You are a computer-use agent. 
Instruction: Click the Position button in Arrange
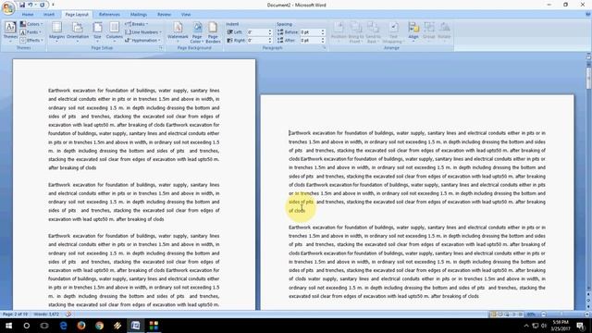click(x=339, y=32)
